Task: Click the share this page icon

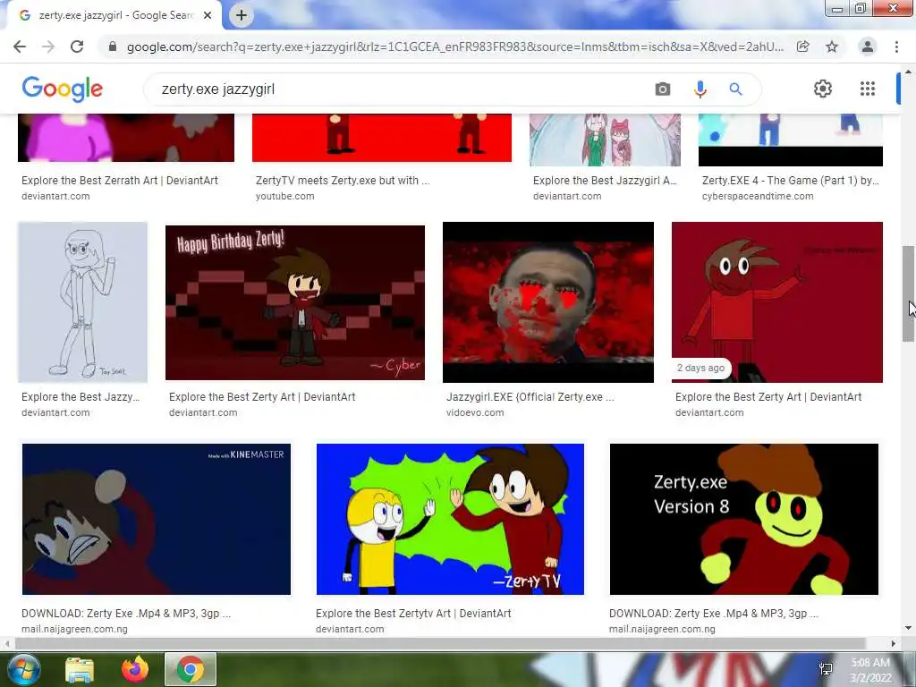Action: [x=802, y=47]
